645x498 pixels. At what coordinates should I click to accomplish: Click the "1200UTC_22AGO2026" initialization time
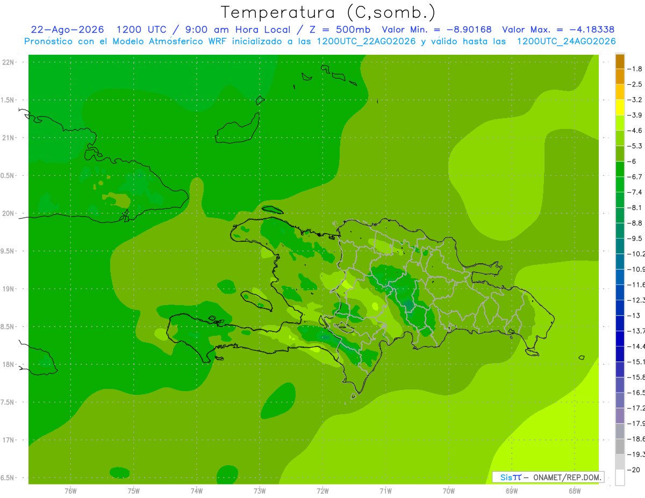coord(366,41)
